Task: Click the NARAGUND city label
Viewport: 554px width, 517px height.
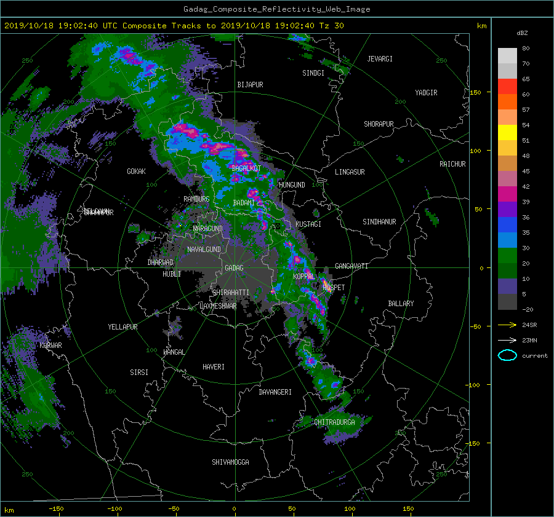Action: click(208, 229)
